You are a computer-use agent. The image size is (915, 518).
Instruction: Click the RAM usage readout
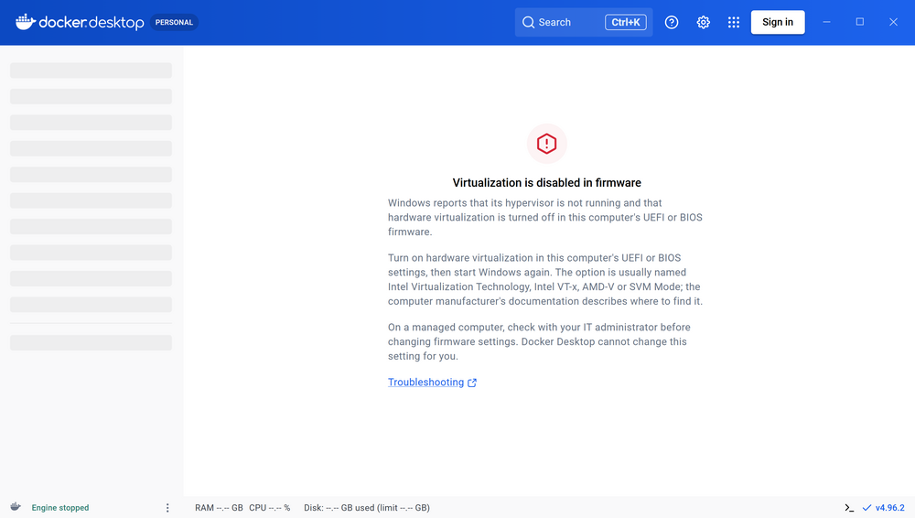click(219, 508)
